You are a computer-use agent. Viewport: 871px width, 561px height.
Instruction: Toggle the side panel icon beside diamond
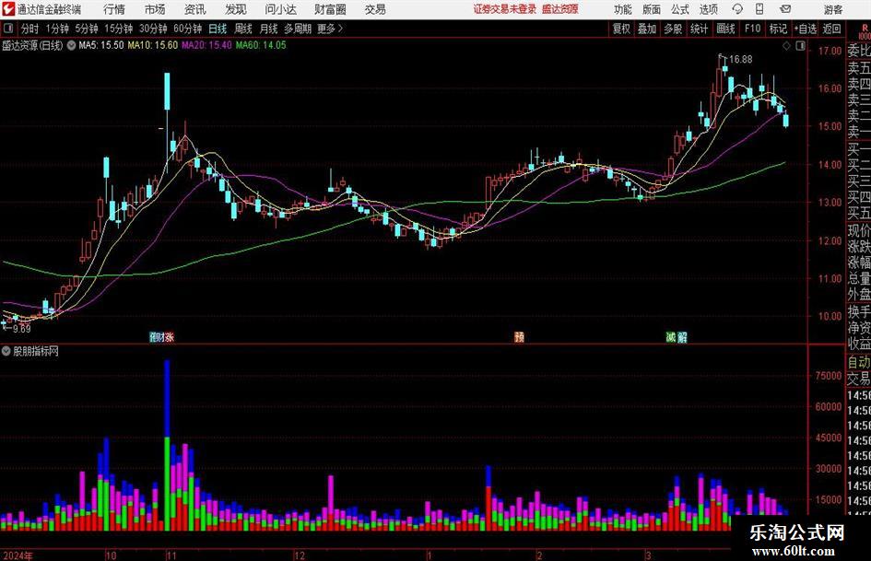[x=800, y=46]
